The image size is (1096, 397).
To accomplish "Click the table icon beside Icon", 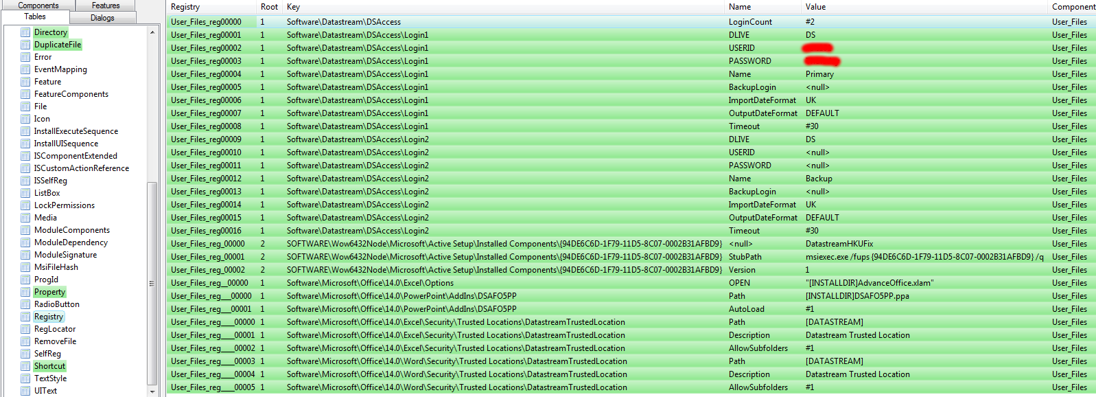I will (25, 119).
